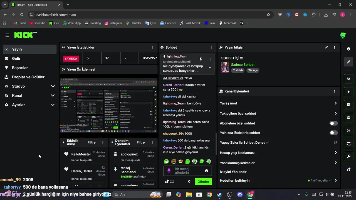The image size is (356, 200).
Task: Open Droplar ve Ödüller page
Action: point(30,77)
